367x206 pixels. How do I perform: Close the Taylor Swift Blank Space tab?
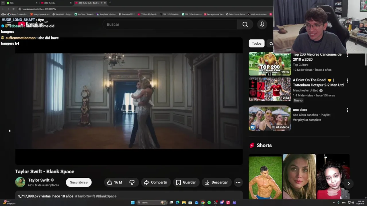point(105,3)
